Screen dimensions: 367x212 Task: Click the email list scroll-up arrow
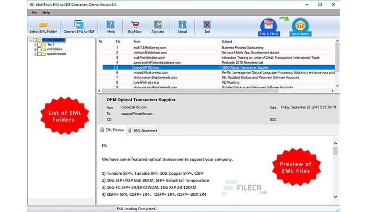tap(337, 41)
